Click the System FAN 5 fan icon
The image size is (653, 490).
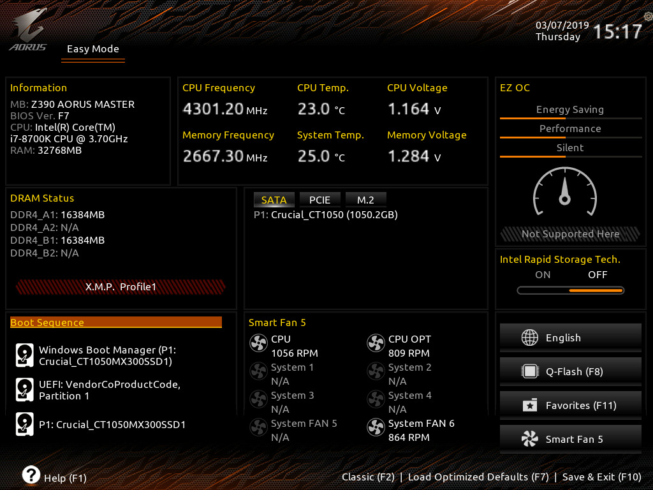tap(259, 427)
